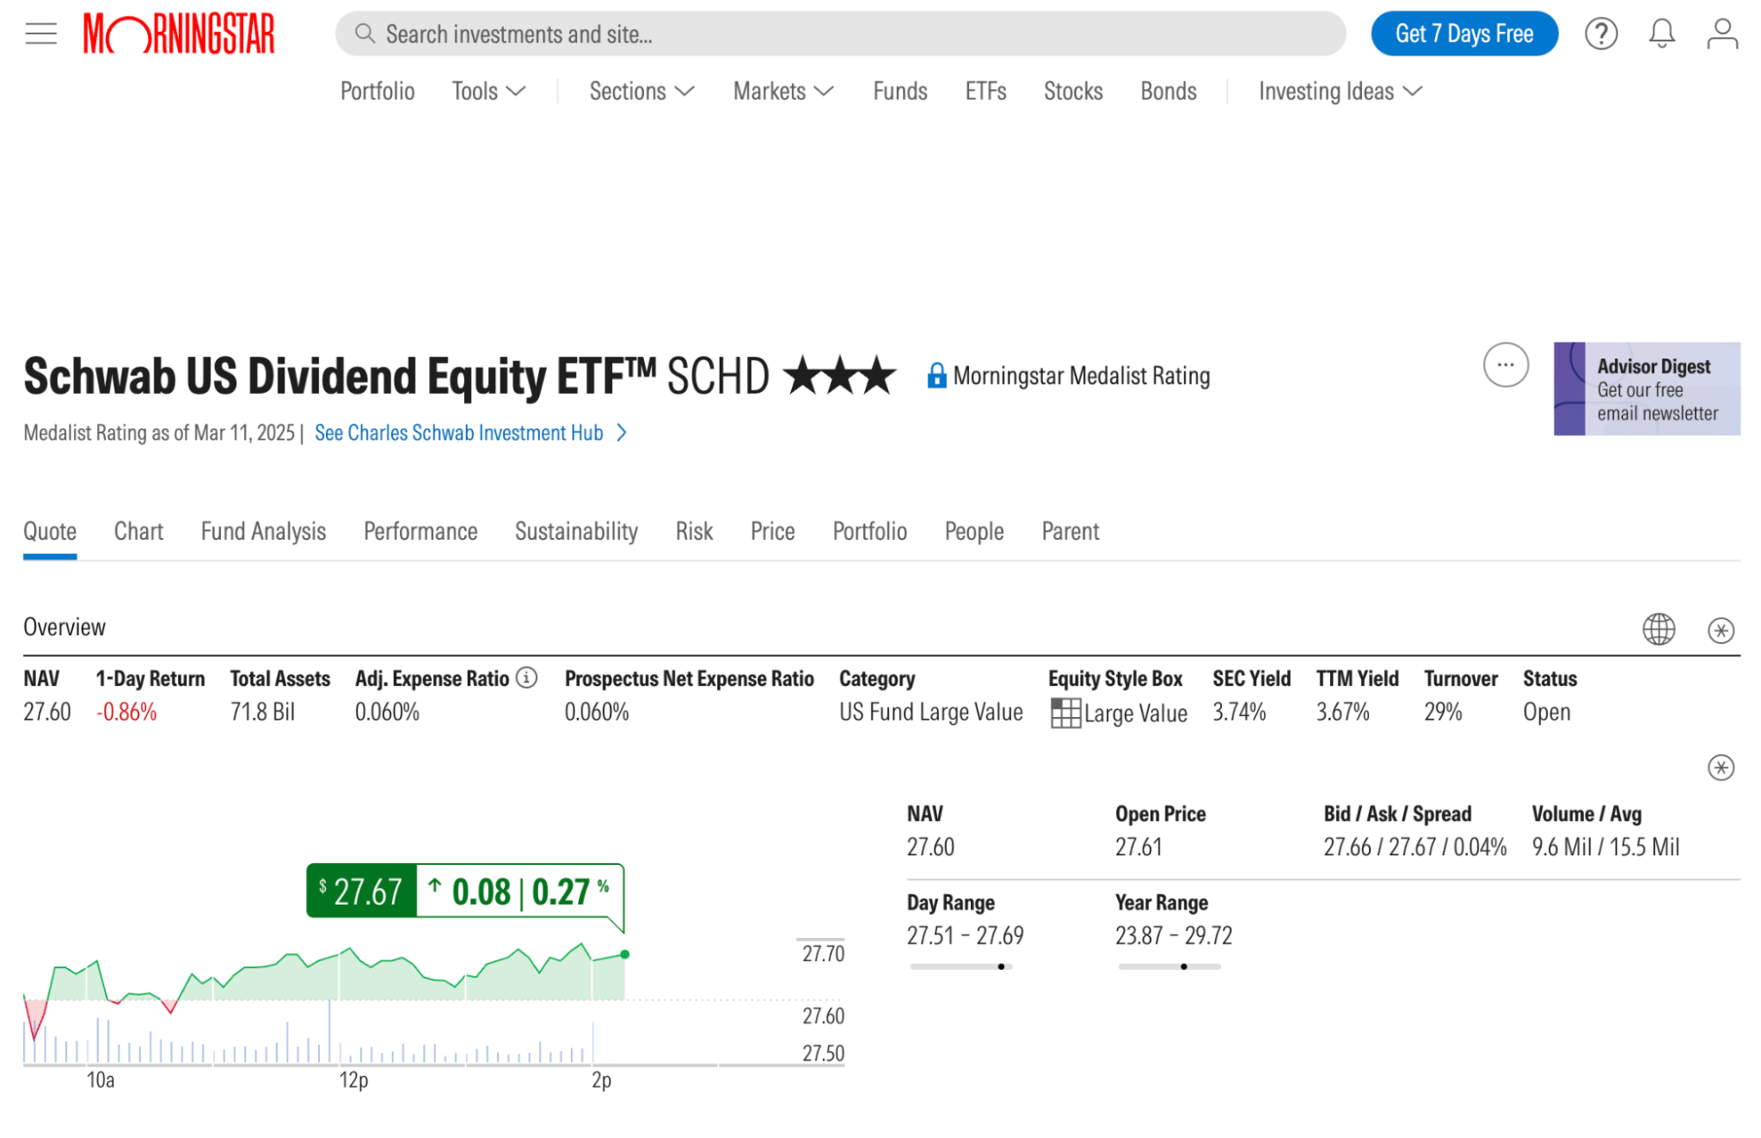Click the 71.8 Bil Total Assets value
Image resolution: width=1761 pixels, height=1138 pixels.
pyautogui.click(x=263, y=712)
